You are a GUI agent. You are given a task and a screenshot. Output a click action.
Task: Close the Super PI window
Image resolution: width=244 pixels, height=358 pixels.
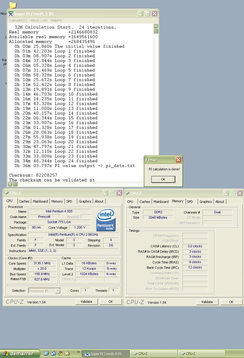[154, 13]
